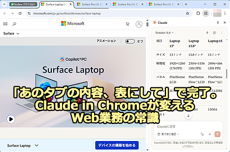230x152 pixels.
Task: Close the Claude side panel
Action: [x=225, y=23]
